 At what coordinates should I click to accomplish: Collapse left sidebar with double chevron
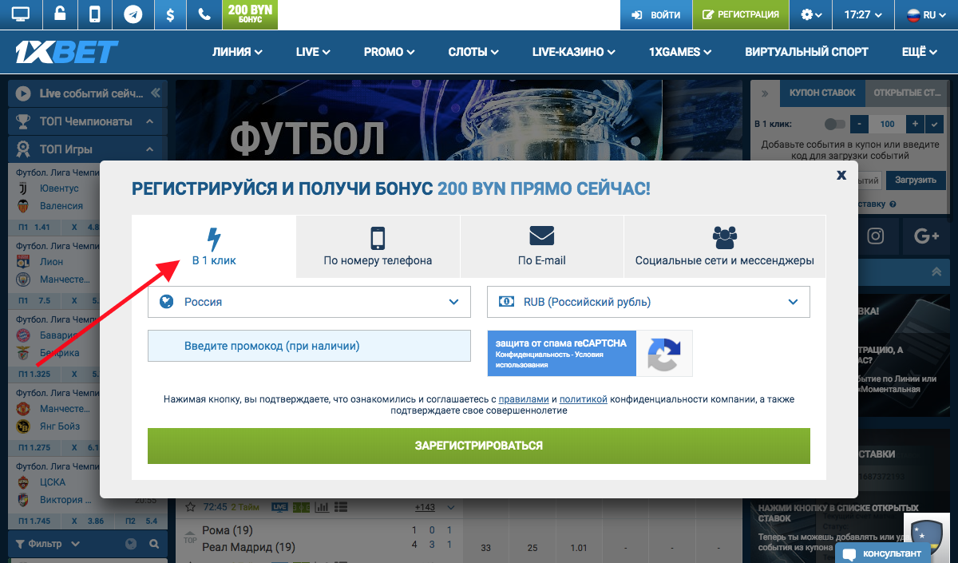(x=155, y=93)
